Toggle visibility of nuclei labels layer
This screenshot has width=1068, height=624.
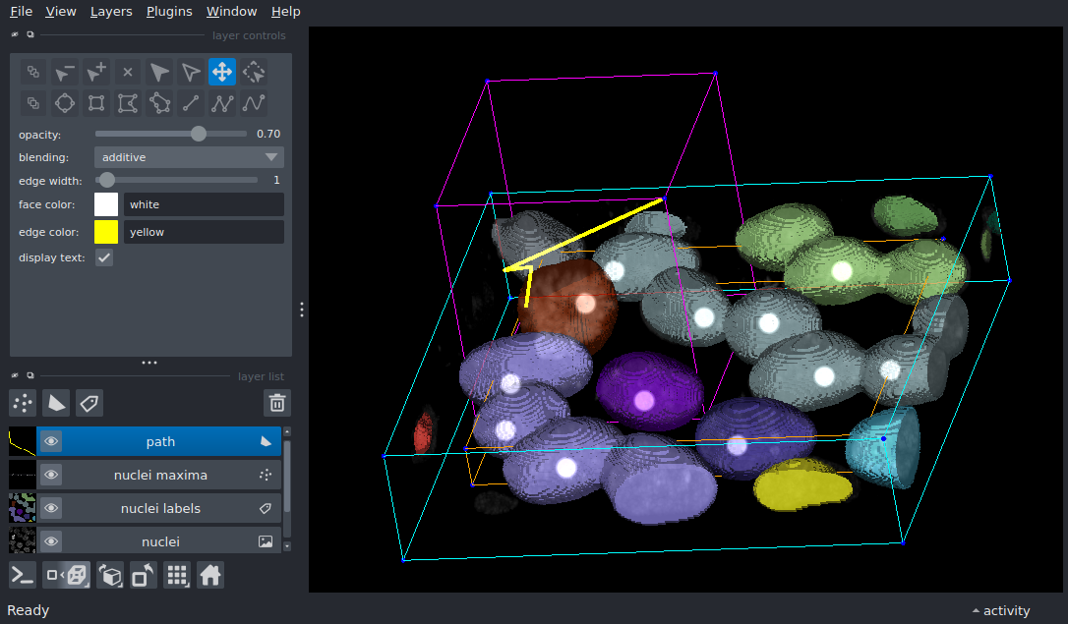point(51,509)
